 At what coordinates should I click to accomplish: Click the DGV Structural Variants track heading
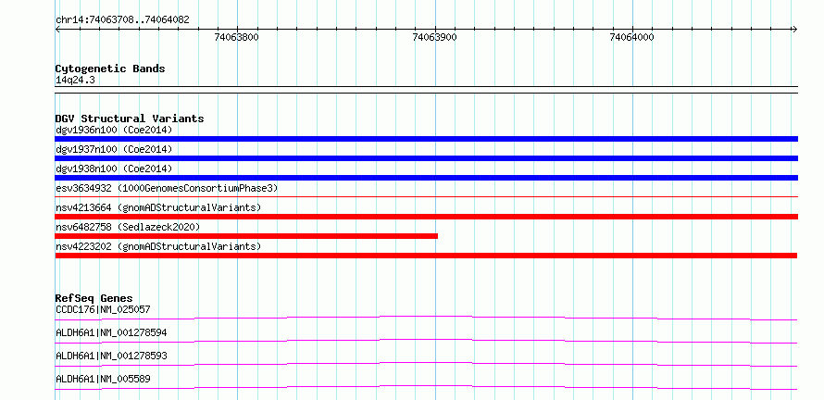[130, 119]
